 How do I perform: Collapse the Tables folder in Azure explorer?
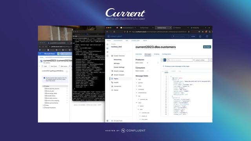[43, 86]
